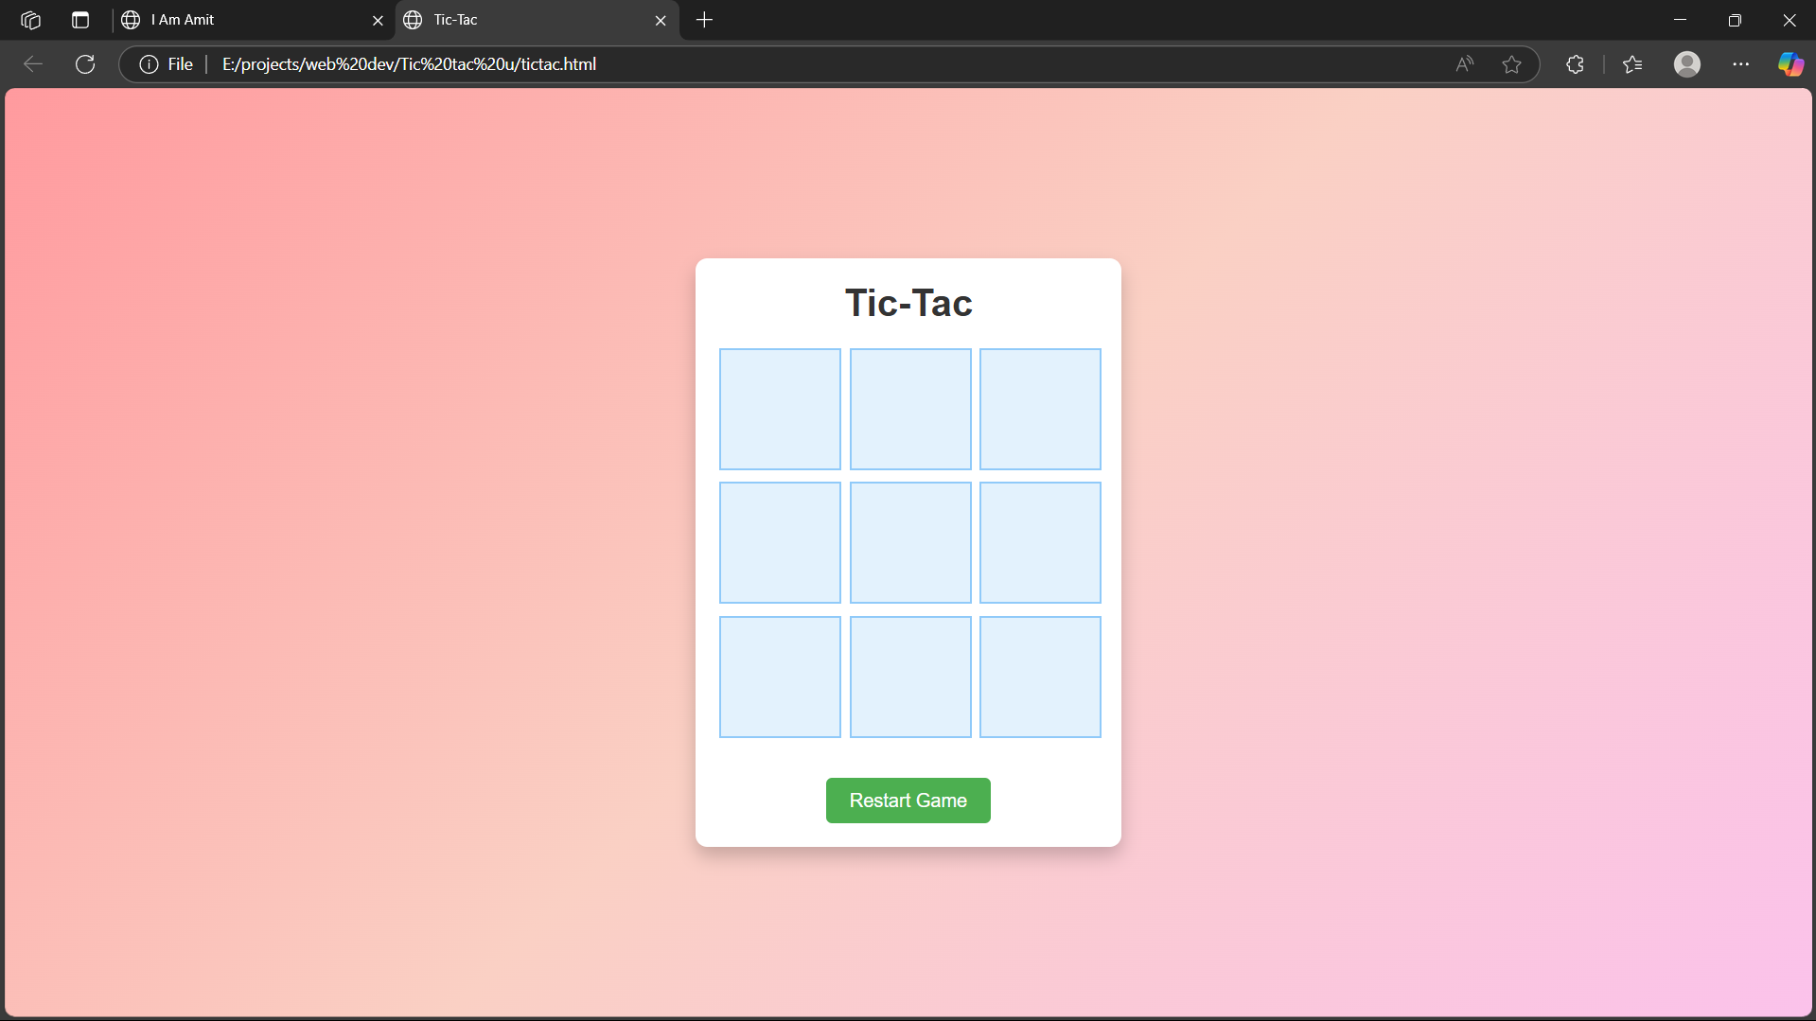Switch to the I Am Amit tab
1816x1021 pixels.
coord(246,20)
